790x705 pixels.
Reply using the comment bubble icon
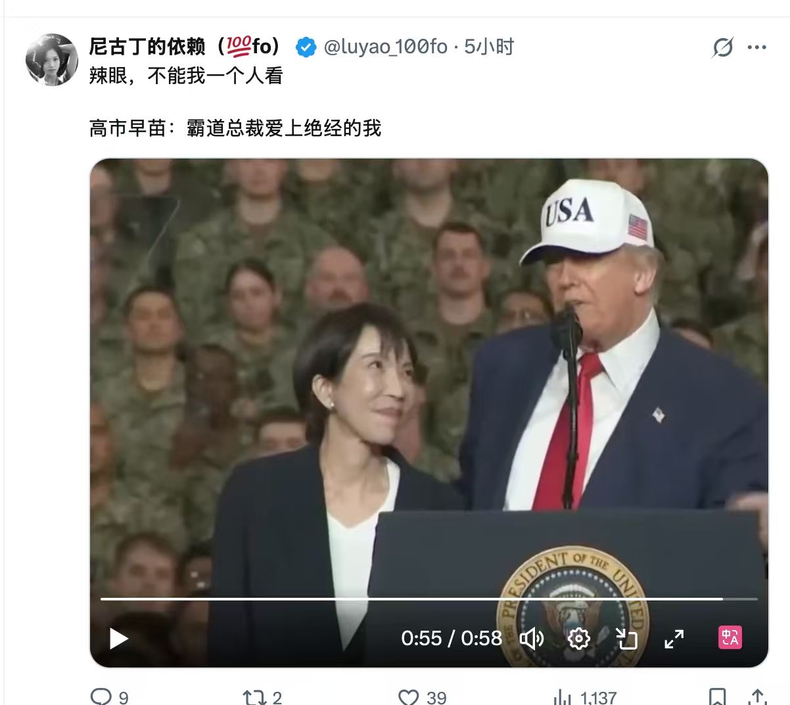point(101,696)
